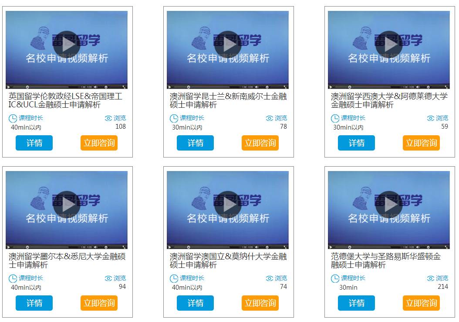Click eye 浏览 icon in 西澳大学&阿德莱德大学 card
The width and height of the screenshot is (459, 322).
(431, 118)
